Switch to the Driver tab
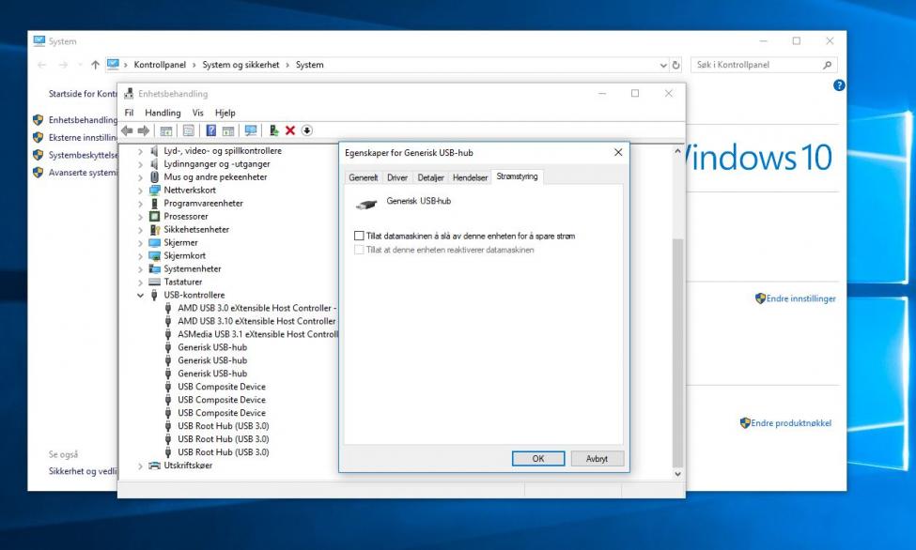The image size is (916, 550). [397, 177]
